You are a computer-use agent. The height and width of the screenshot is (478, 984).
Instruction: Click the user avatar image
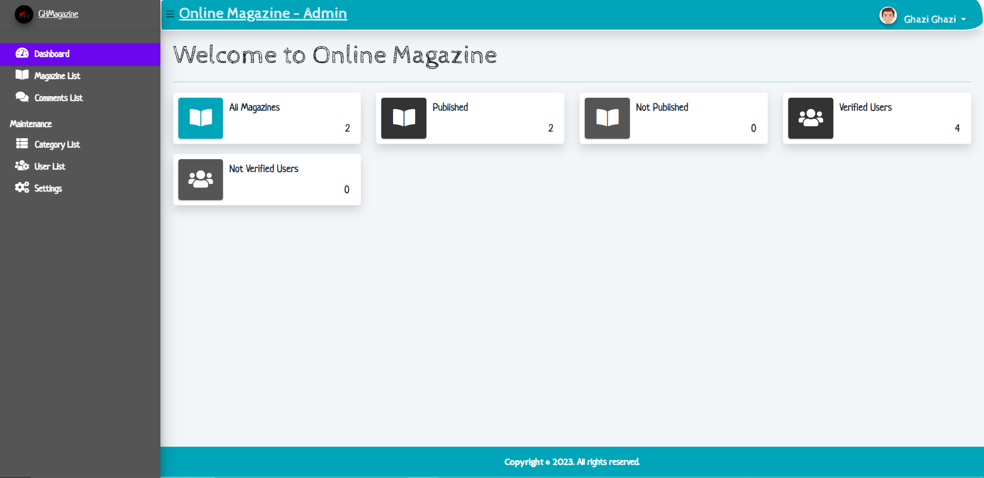pyautogui.click(x=888, y=16)
